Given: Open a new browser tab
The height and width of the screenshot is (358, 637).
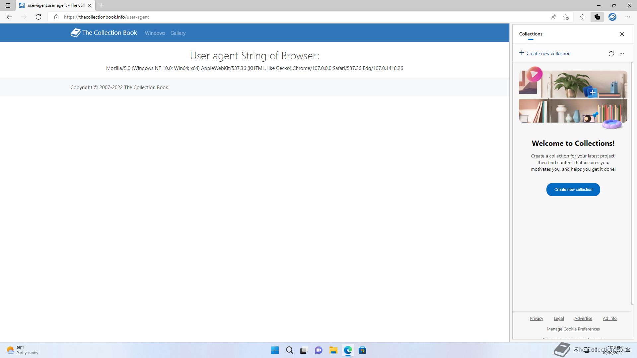Looking at the screenshot, I should point(101,5).
